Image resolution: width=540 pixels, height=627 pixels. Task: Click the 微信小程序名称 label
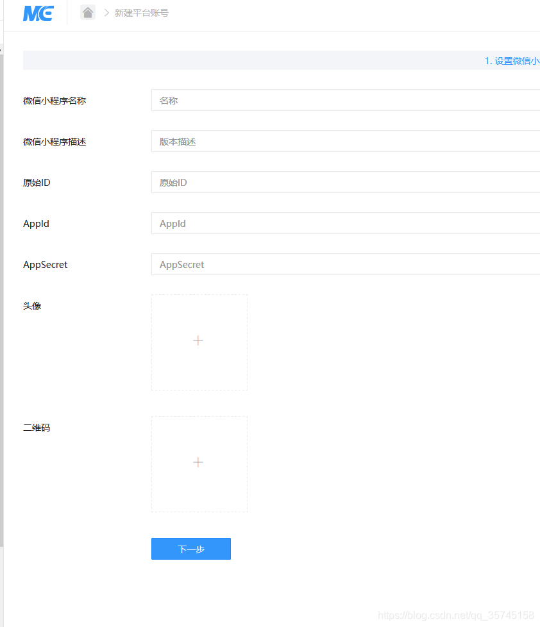click(55, 101)
